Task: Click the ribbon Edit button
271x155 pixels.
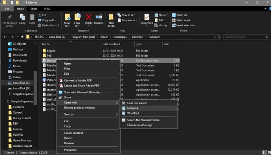Action: [159, 20]
